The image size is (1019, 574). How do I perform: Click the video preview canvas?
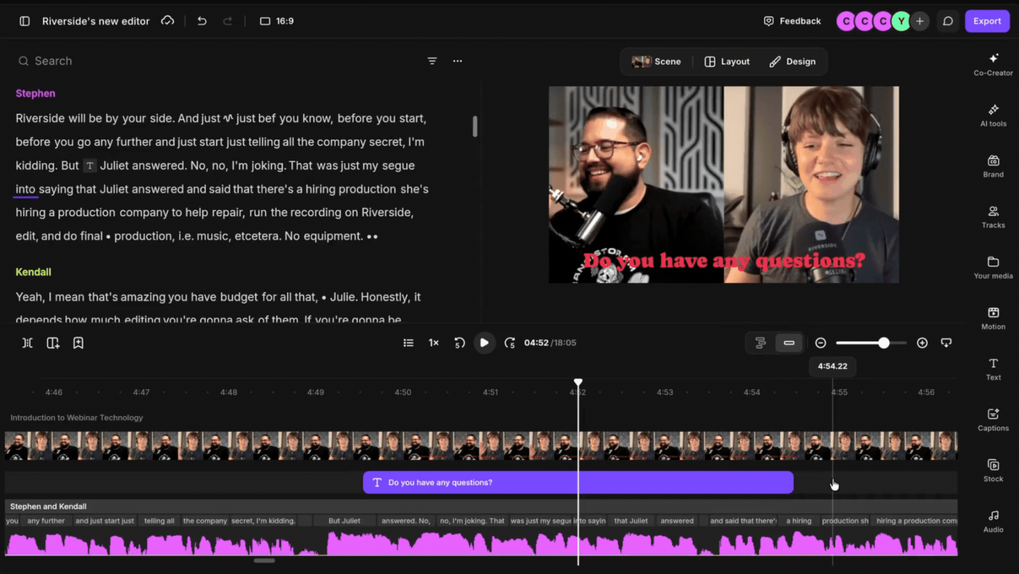[x=724, y=185]
